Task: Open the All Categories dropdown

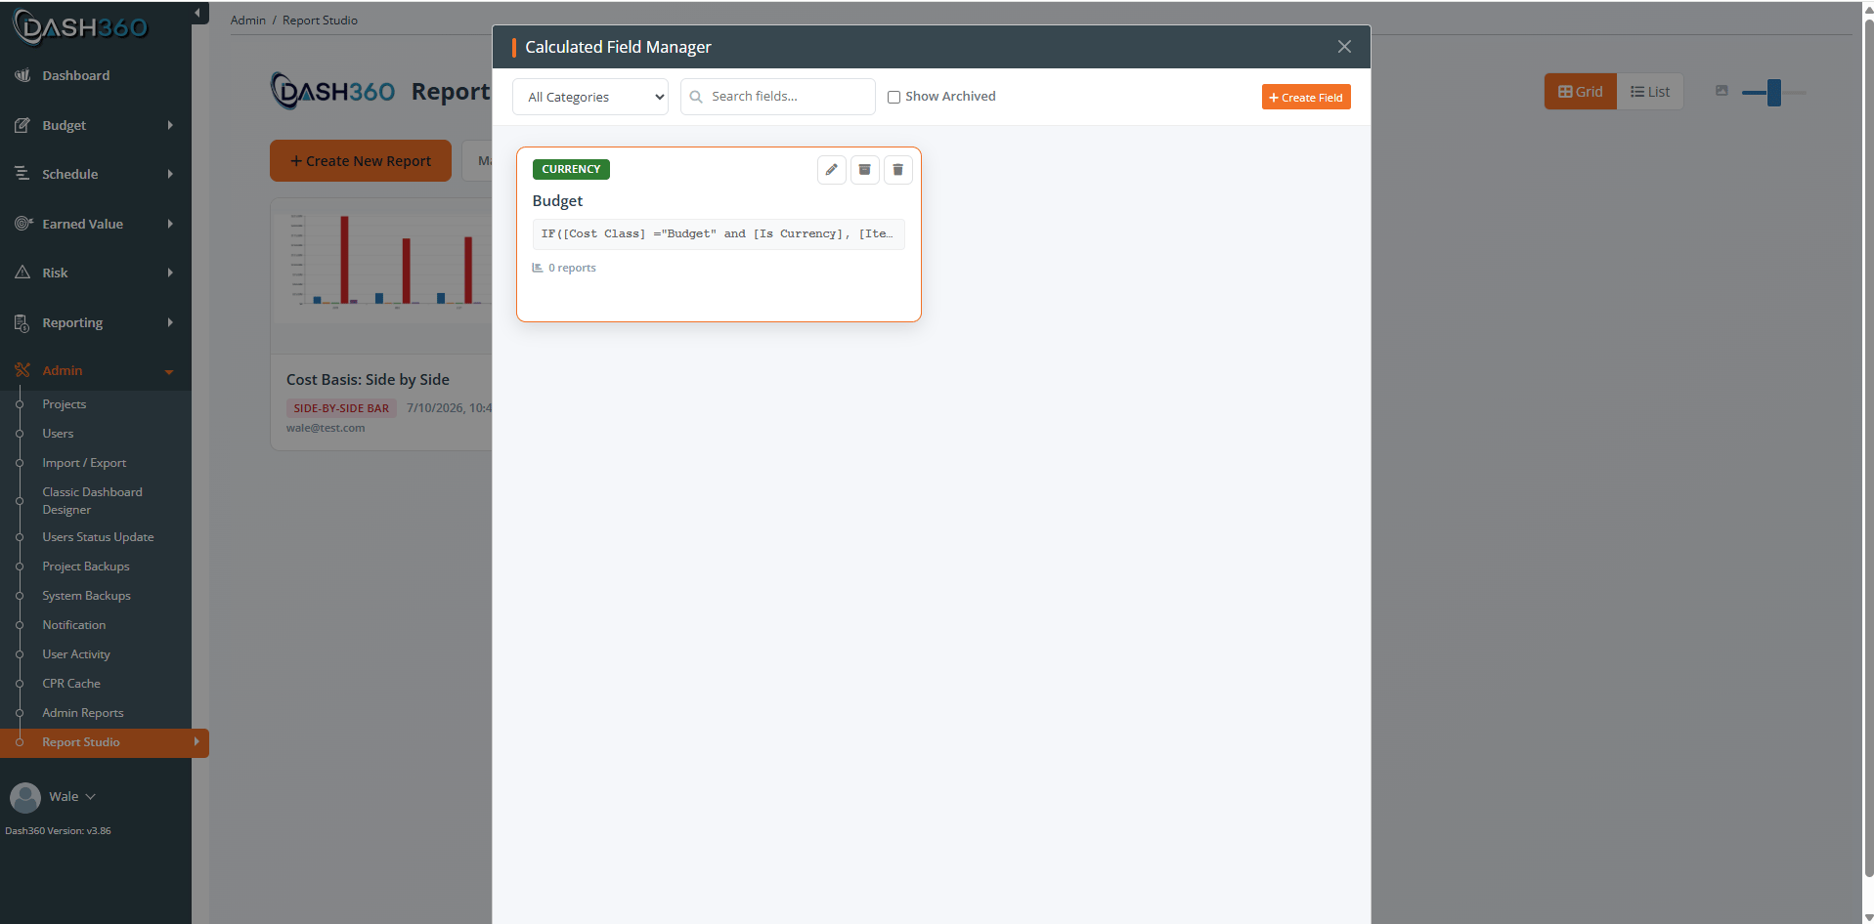Action: 590,97
